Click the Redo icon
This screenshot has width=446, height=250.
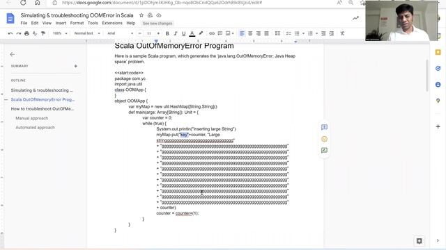(19, 33)
